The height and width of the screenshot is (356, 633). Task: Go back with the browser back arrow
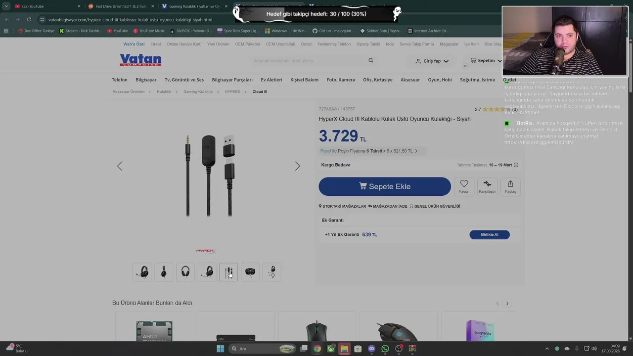point(7,19)
